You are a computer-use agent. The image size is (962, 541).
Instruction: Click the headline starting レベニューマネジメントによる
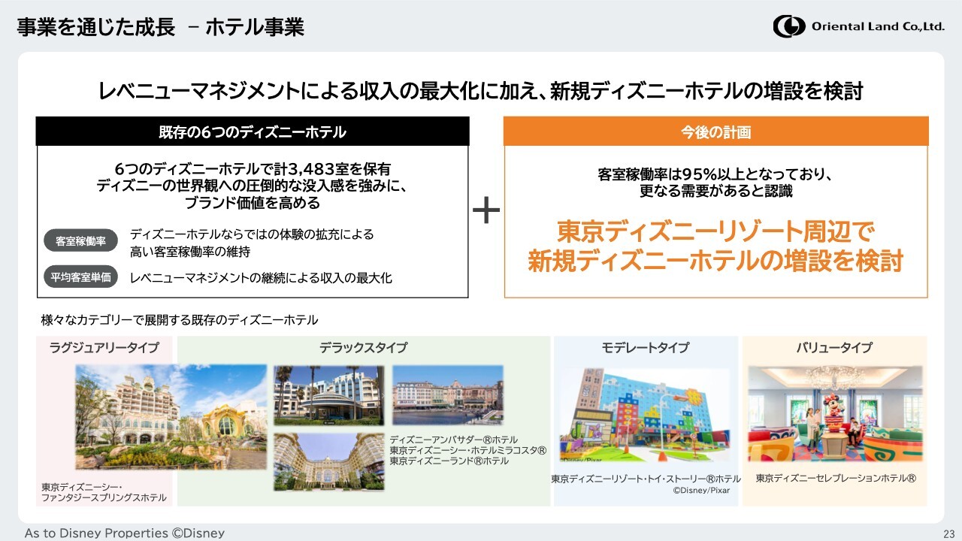[x=481, y=92]
